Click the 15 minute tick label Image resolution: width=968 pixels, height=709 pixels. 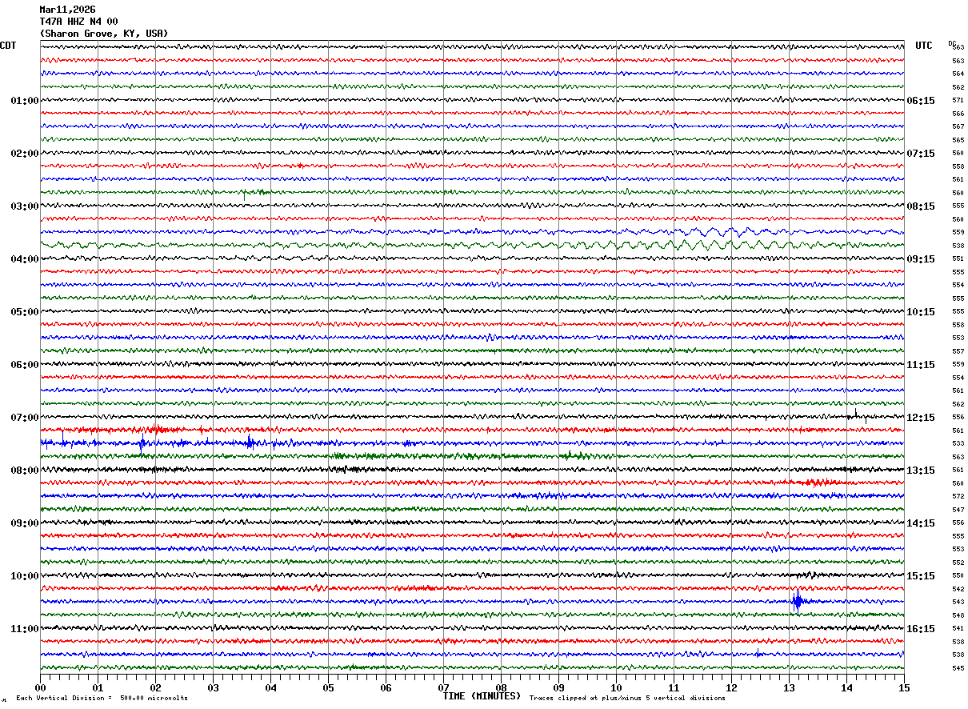tap(904, 687)
